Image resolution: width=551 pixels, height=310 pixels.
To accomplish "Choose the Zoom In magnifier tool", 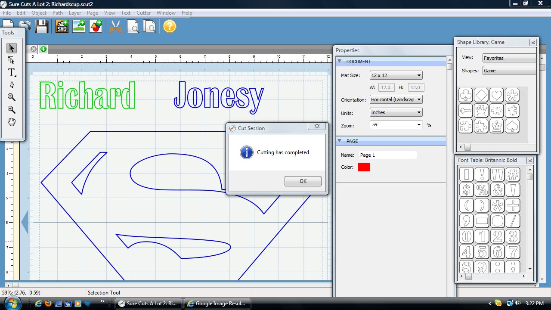I will point(12,97).
